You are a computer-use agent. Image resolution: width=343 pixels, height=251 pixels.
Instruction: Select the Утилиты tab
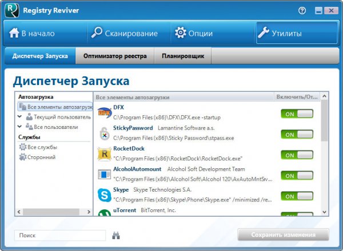[297, 33]
